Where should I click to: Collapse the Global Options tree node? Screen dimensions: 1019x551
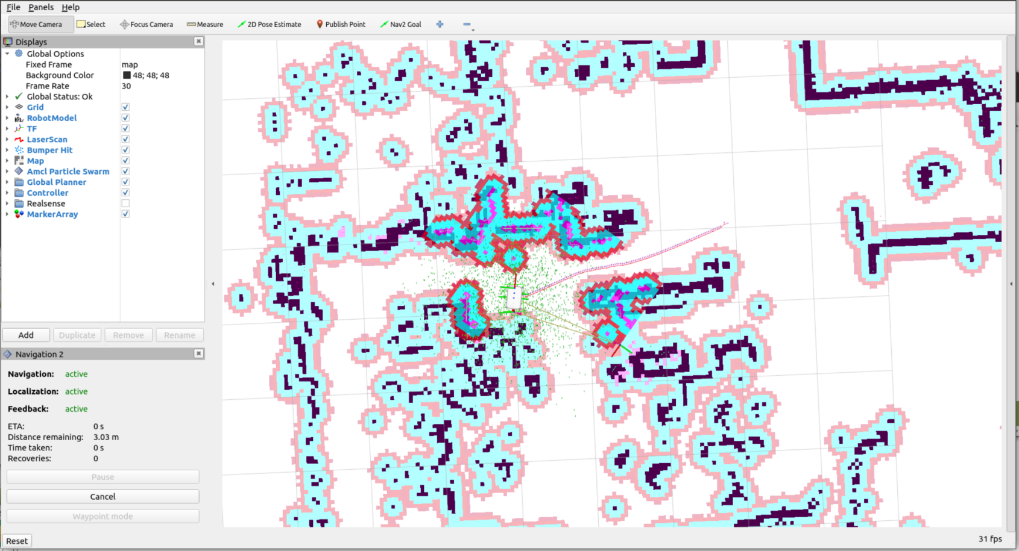coord(7,54)
